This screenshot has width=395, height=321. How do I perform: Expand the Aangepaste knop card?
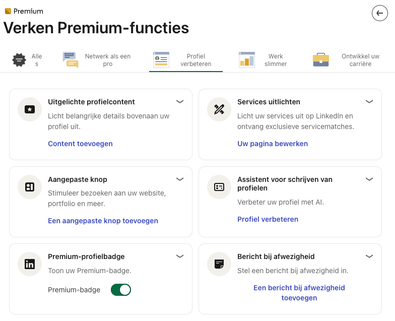pyautogui.click(x=180, y=179)
